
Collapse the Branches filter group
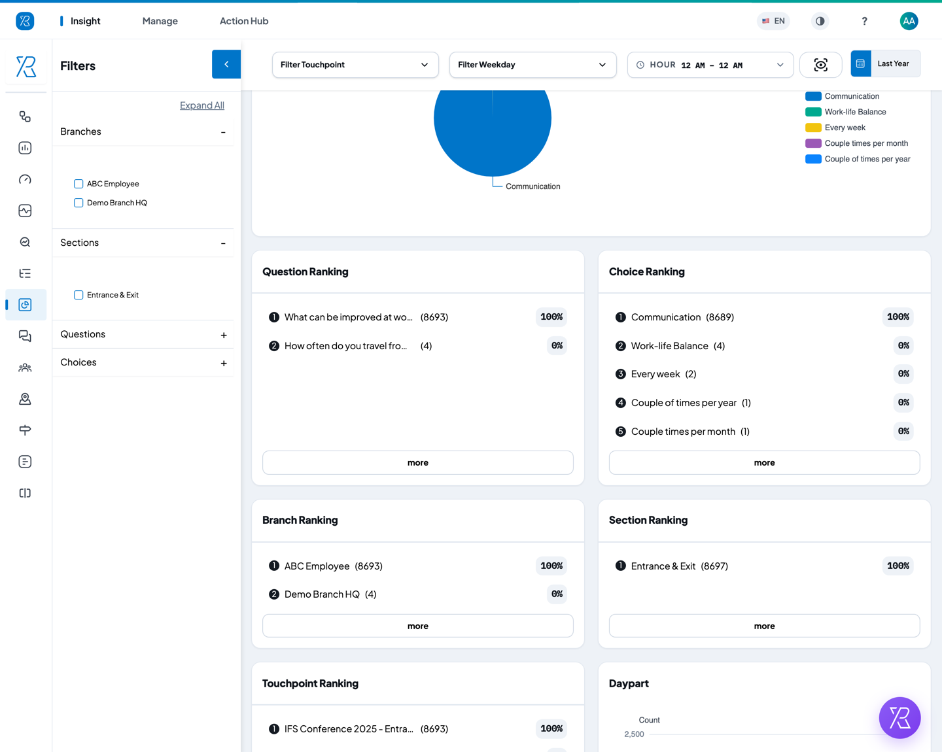point(223,132)
